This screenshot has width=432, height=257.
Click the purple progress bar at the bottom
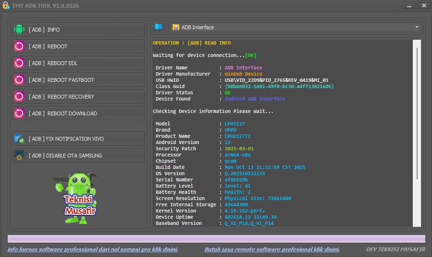coord(216,239)
